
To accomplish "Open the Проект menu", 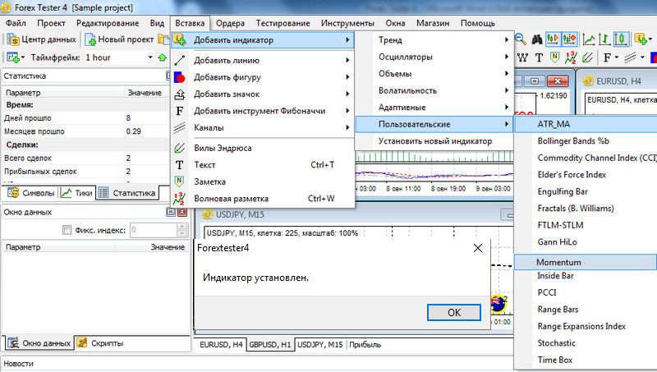I will pos(51,23).
